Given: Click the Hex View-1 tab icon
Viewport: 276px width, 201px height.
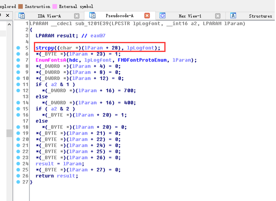Looking at the screenshot, I should coord(162,16).
